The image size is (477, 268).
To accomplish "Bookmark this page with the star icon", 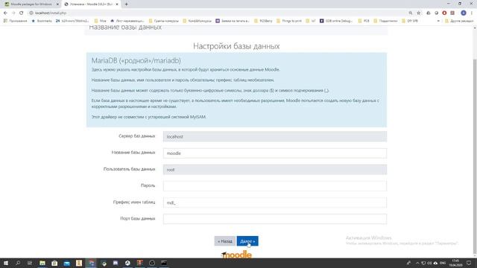I will point(419,13).
